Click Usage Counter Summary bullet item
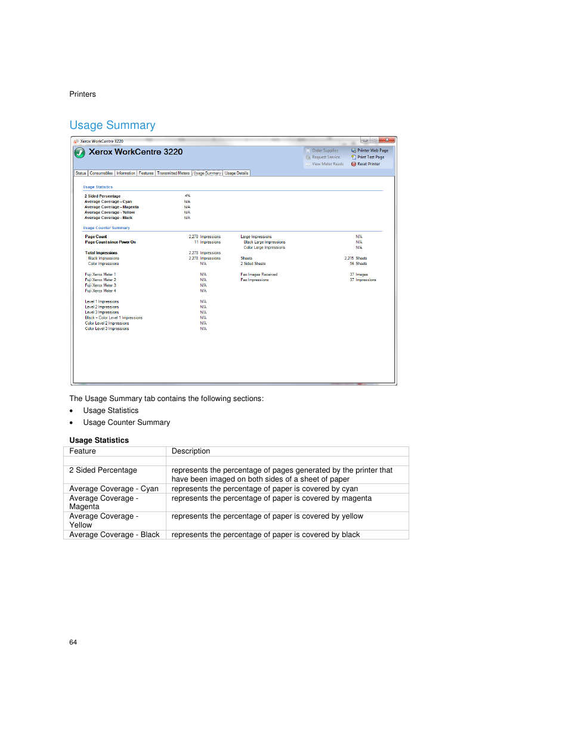Screen dimensions: 569x737 click(x=126, y=423)
